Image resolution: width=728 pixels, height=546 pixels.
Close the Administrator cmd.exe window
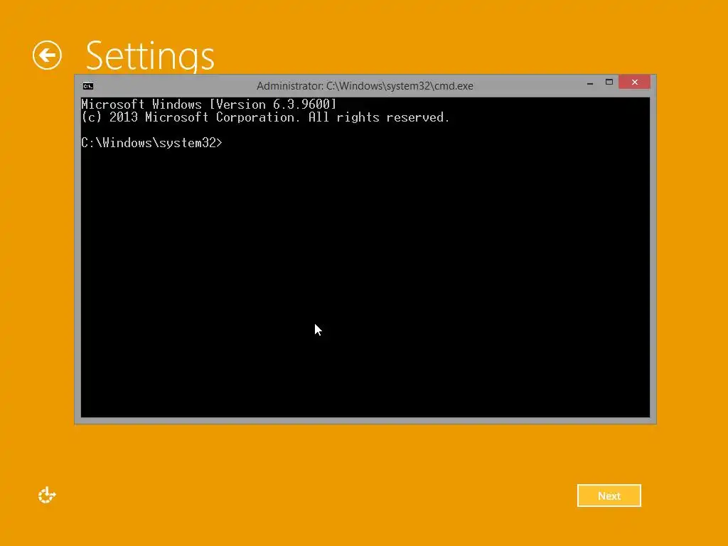[634, 82]
